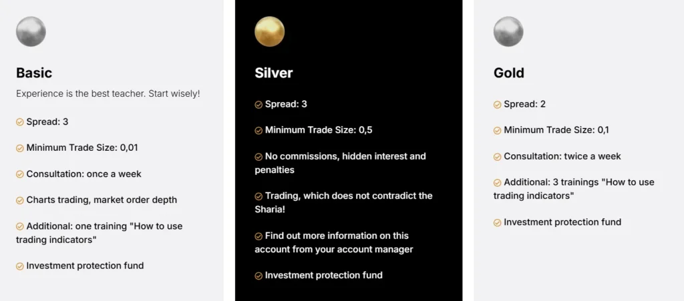The width and height of the screenshot is (684, 301).
Task: Click checkmark icon beside No commissions feature
Action: point(259,157)
